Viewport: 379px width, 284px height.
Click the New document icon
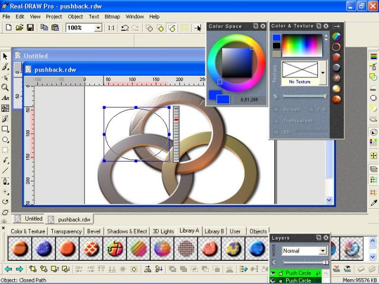coord(8,28)
